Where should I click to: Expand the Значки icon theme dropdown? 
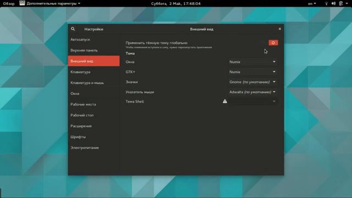click(252, 82)
